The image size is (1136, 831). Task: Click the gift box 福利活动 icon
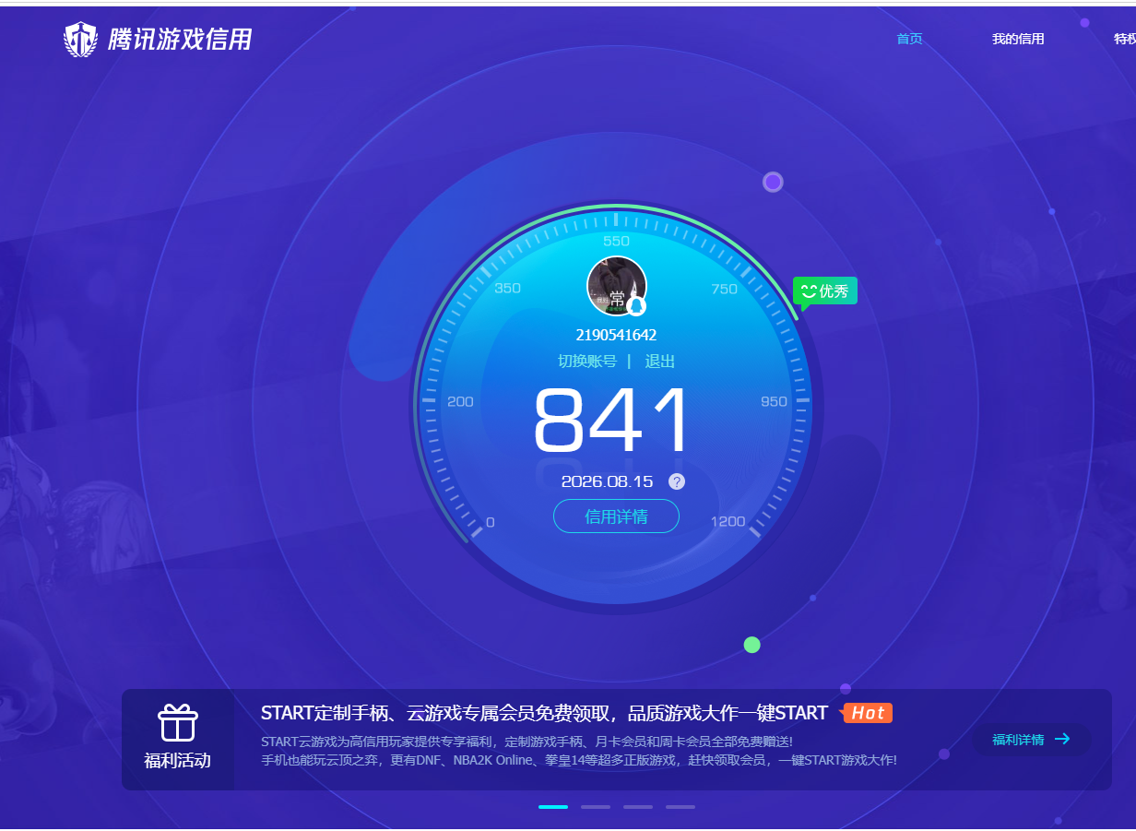point(178,723)
